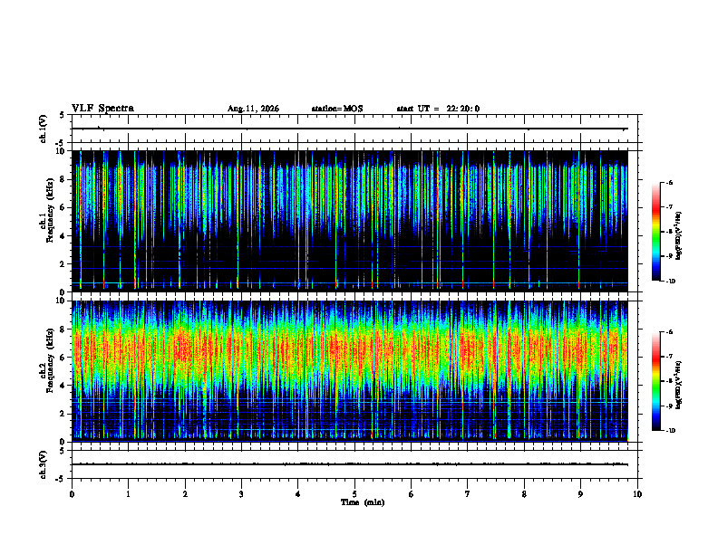718x554 pixels.
Task: Click the top "ch.1(V)" waveform axis label
Action: tap(44, 129)
